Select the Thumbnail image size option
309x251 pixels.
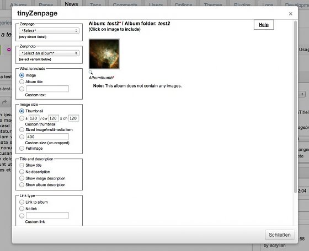pos(22,111)
